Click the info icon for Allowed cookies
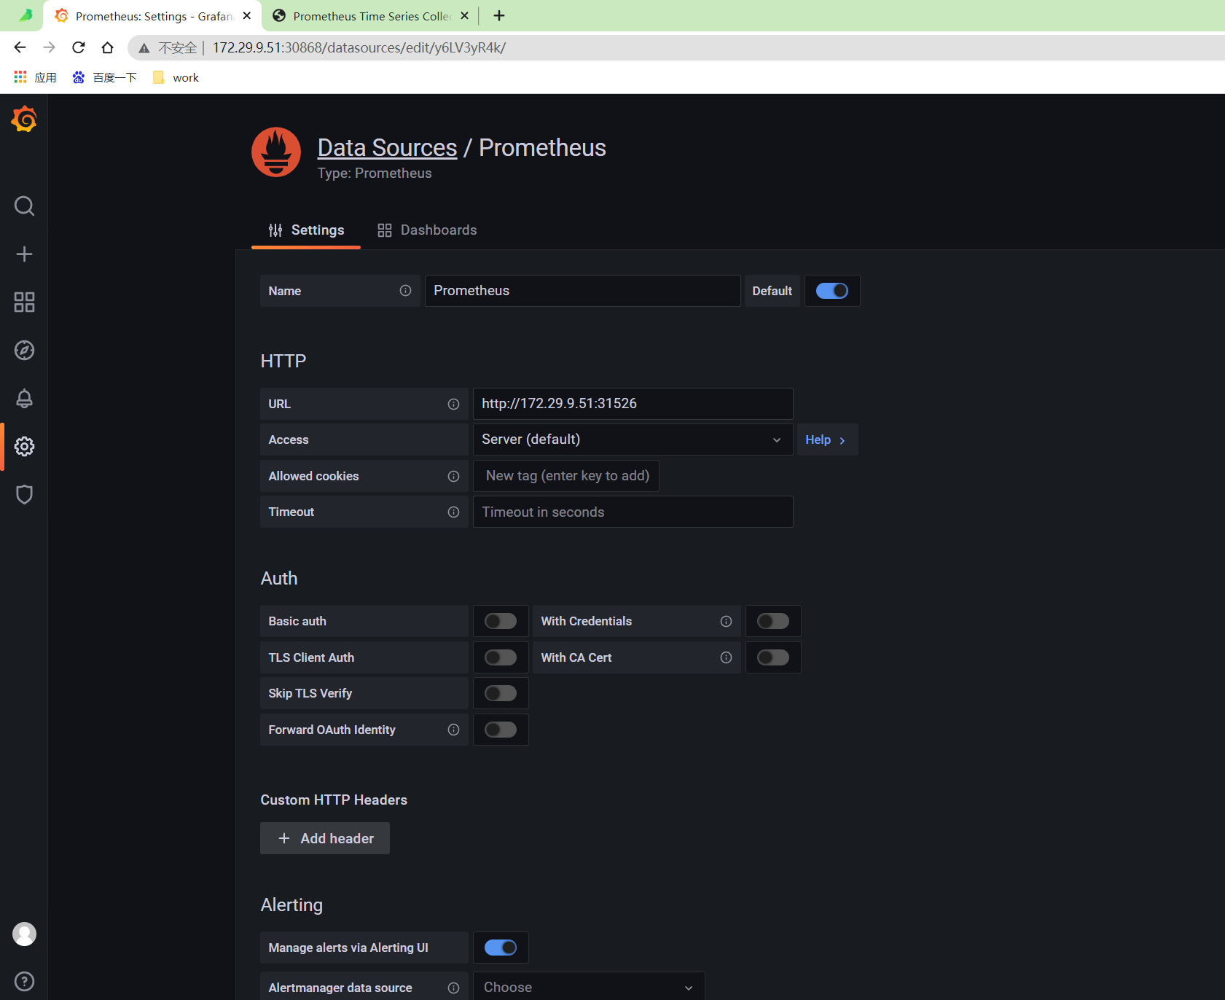Image resolution: width=1225 pixels, height=1000 pixels. pyautogui.click(x=453, y=476)
